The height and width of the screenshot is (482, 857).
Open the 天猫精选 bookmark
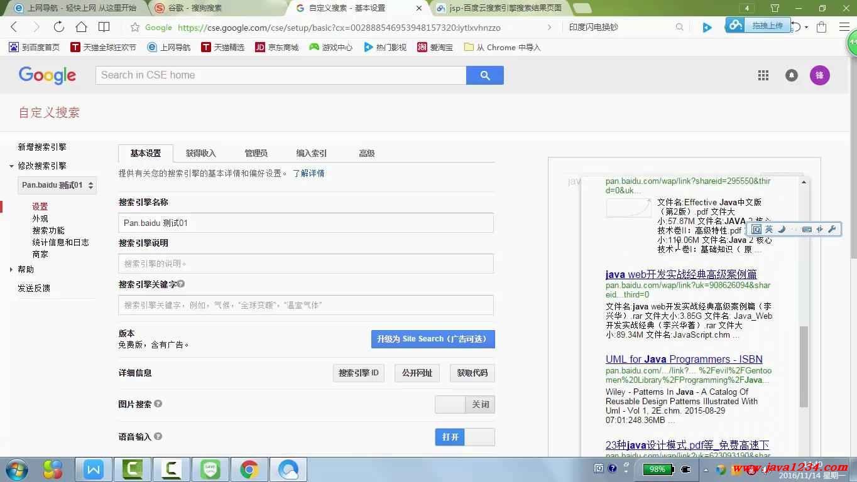tap(223, 47)
